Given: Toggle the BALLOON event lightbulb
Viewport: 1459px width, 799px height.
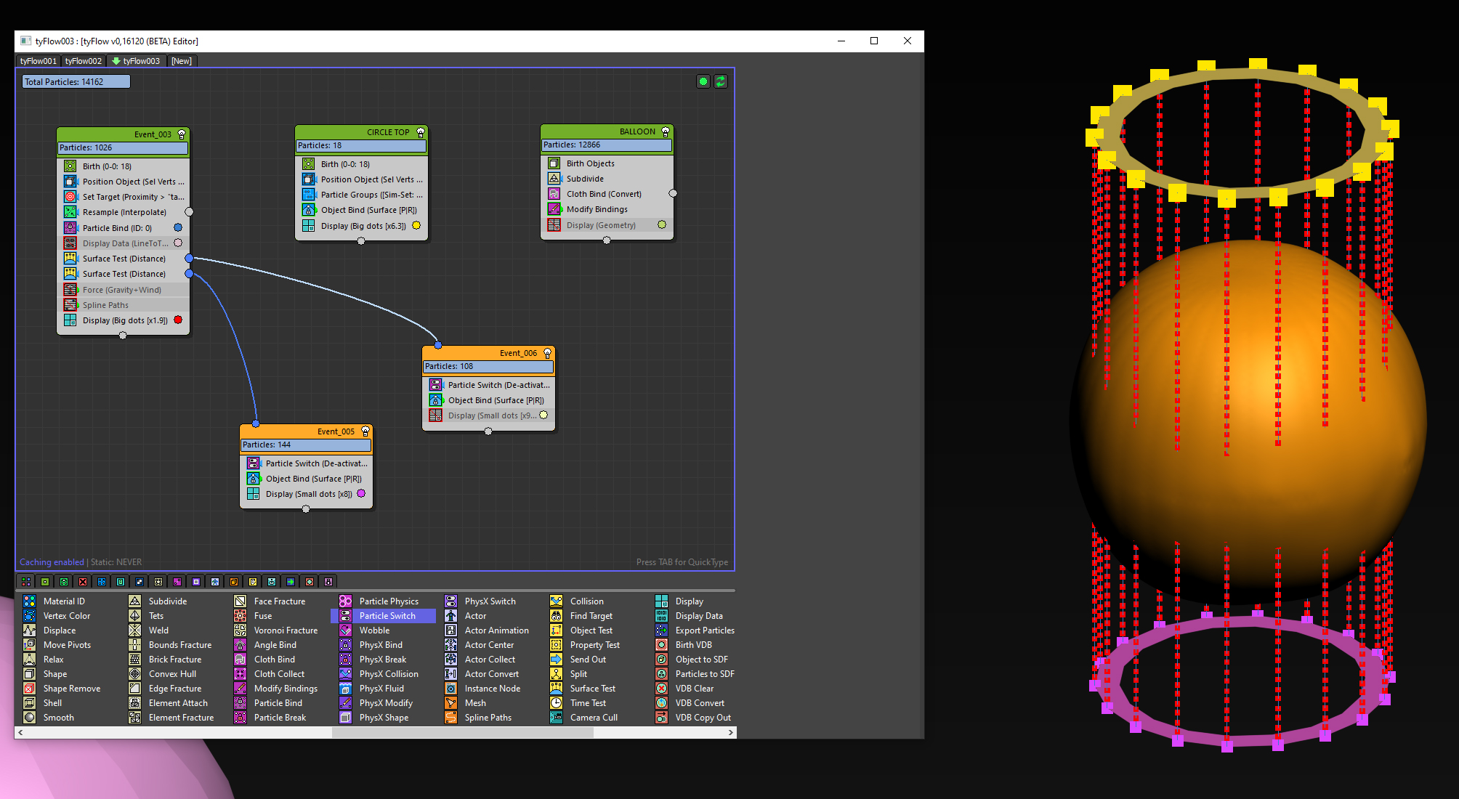Looking at the screenshot, I should (x=665, y=132).
